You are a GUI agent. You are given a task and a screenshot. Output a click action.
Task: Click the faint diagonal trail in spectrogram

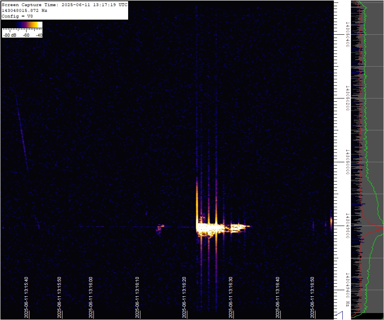click(22, 134)
